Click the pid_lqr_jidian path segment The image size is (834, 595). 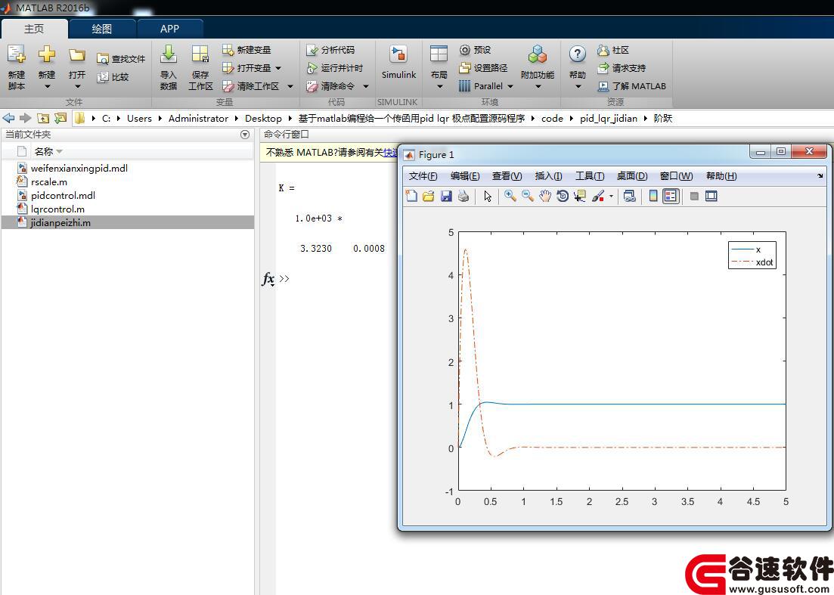coord(609,119)
